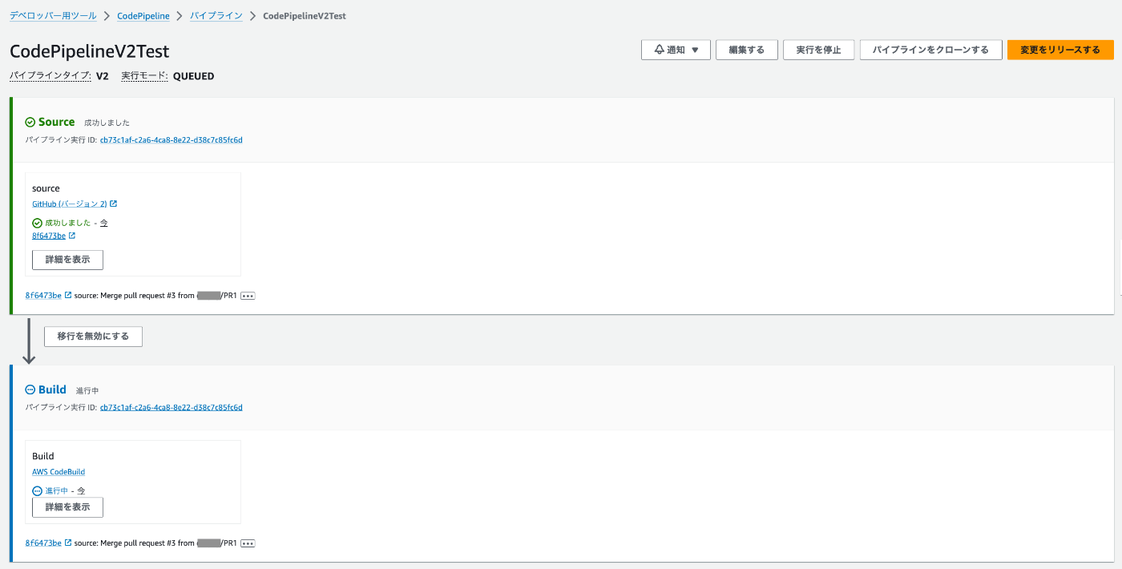Click external link icon beside GitHub (バージョン 2)
Viewport: 1122px width, 569px height.
(x=114, y=204)
